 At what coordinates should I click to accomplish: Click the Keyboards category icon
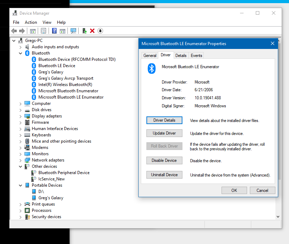(27, 135)
